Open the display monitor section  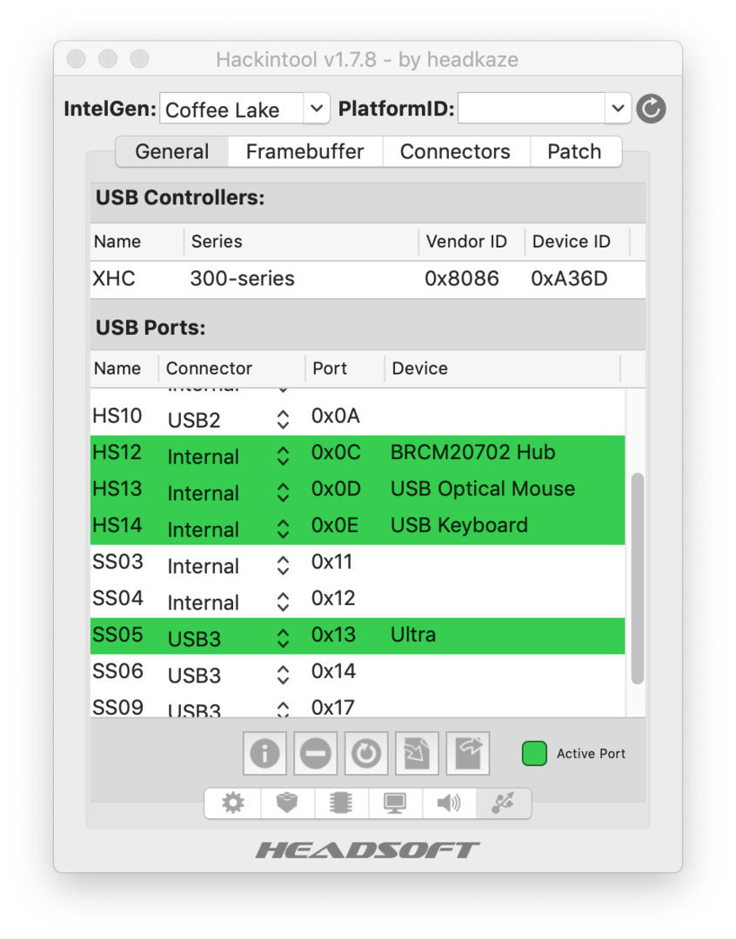tap(395, 802)
